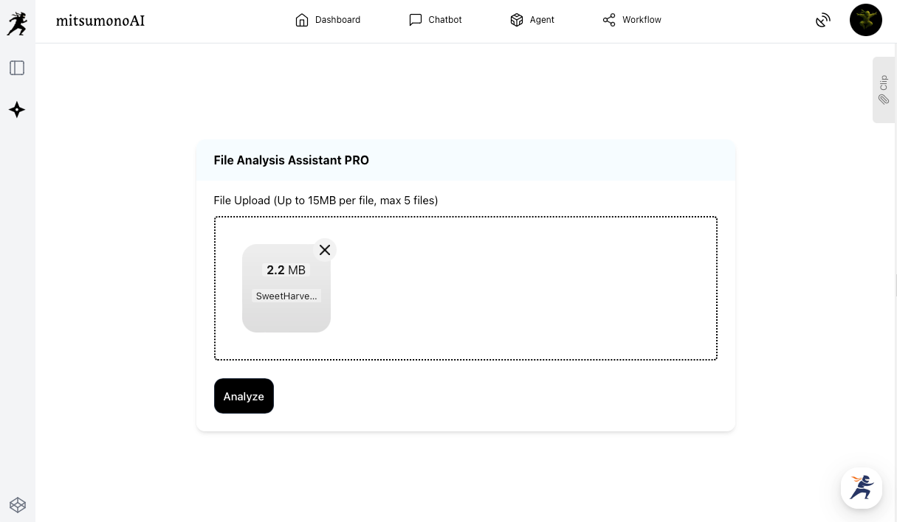Switch to the Agent section

532,20
